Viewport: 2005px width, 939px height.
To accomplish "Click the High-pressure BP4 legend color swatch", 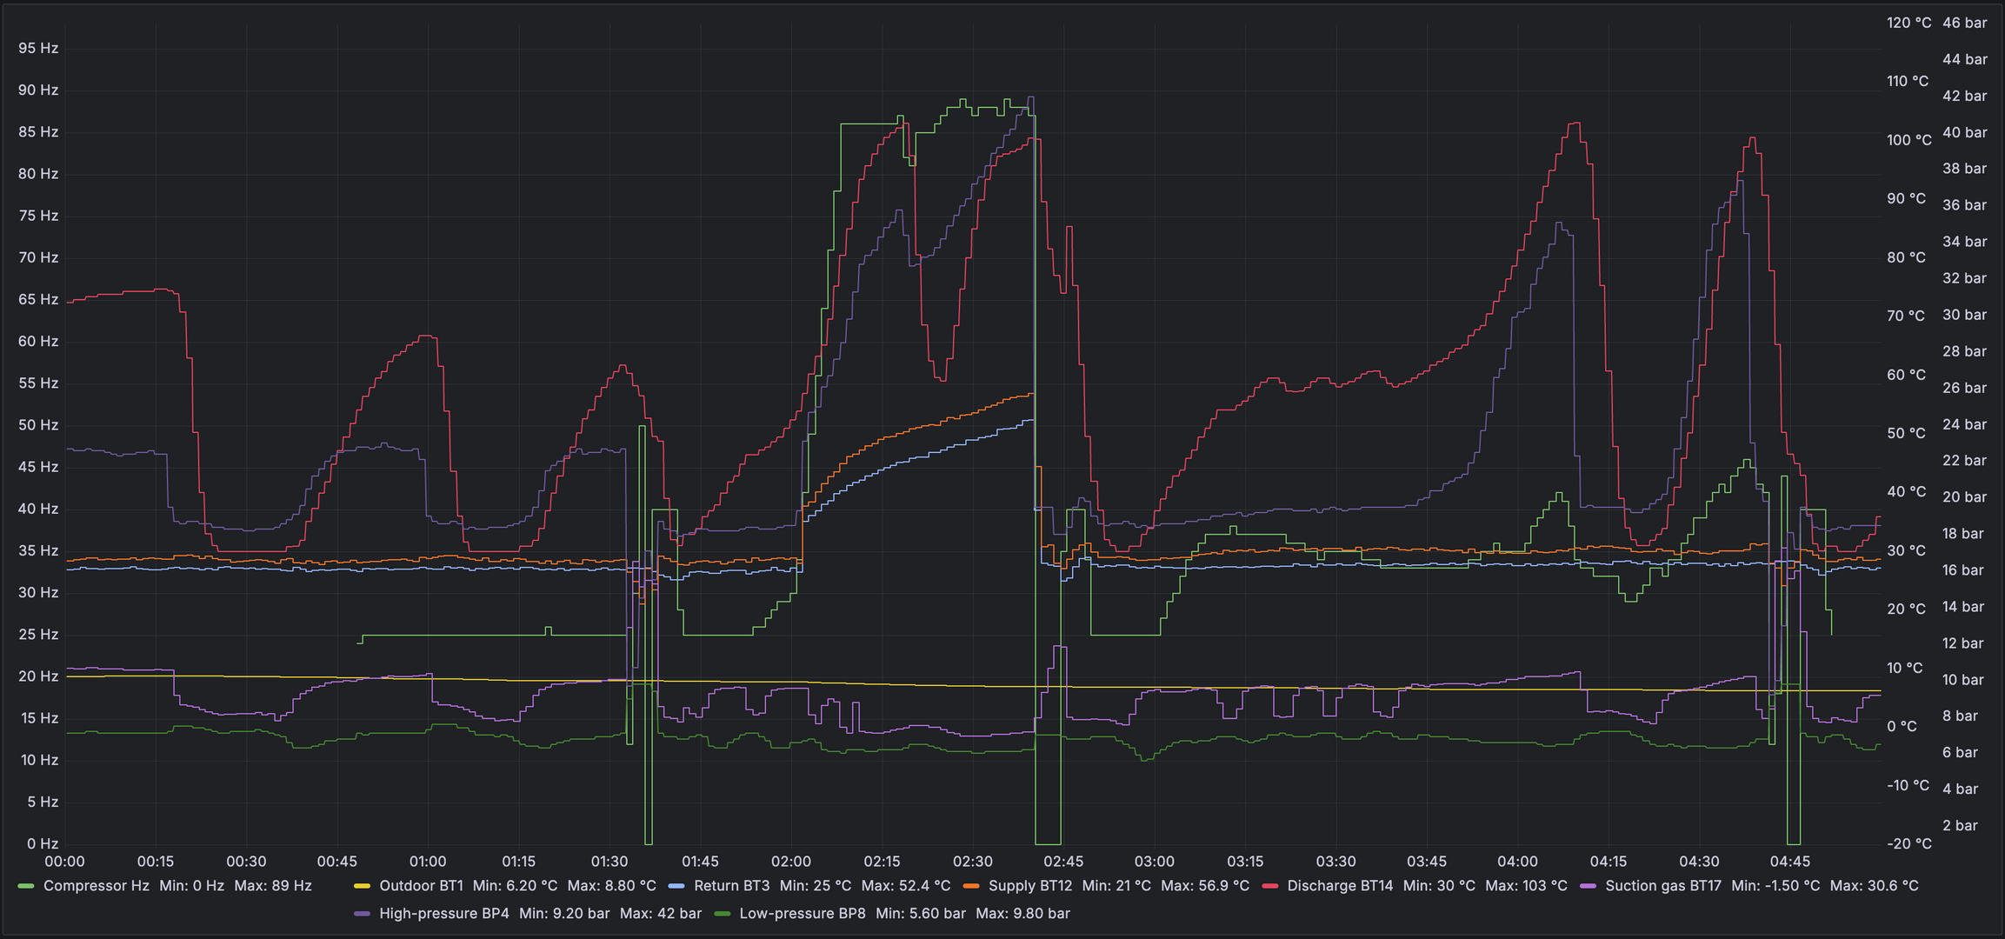I will pyautogui.click(x=362, y=914).
